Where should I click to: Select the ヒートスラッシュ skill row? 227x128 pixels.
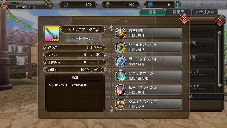tap(149, 90)
